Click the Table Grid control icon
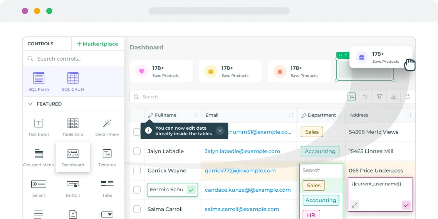Image resolution: width=438 pixels, height=219 pixels. [x=73, y=123]
